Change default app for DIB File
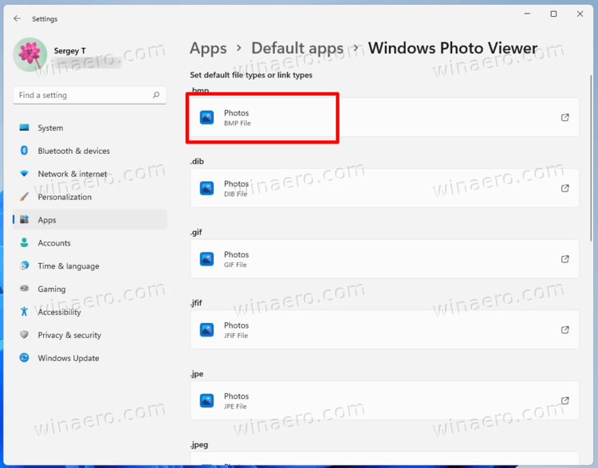This screenshot has width=598, height=468. (384, 188)
